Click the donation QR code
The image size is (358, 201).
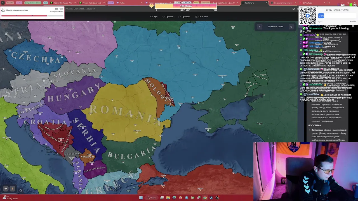[308, 16]
